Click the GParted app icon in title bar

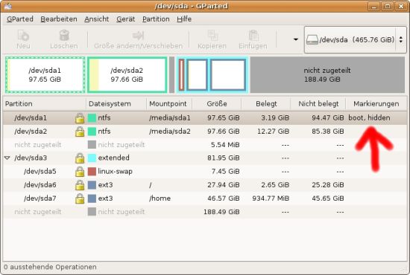tap(8, 6)
